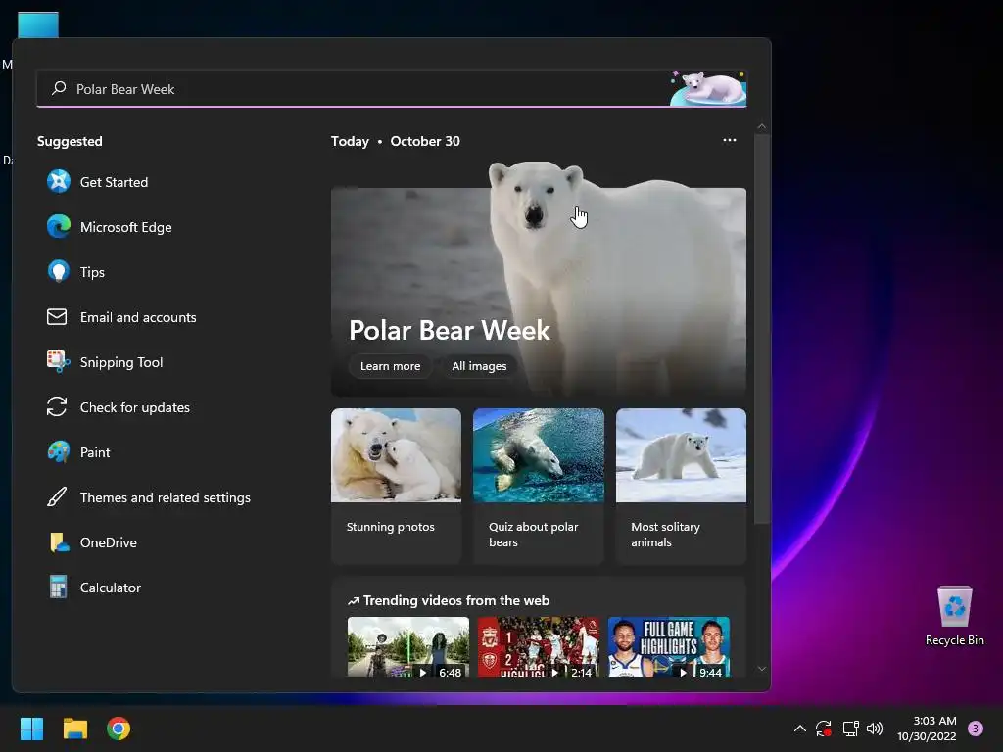Click the Polar Bear Week search field
This screenshot has height=752, width=1003.
[392, 89]
